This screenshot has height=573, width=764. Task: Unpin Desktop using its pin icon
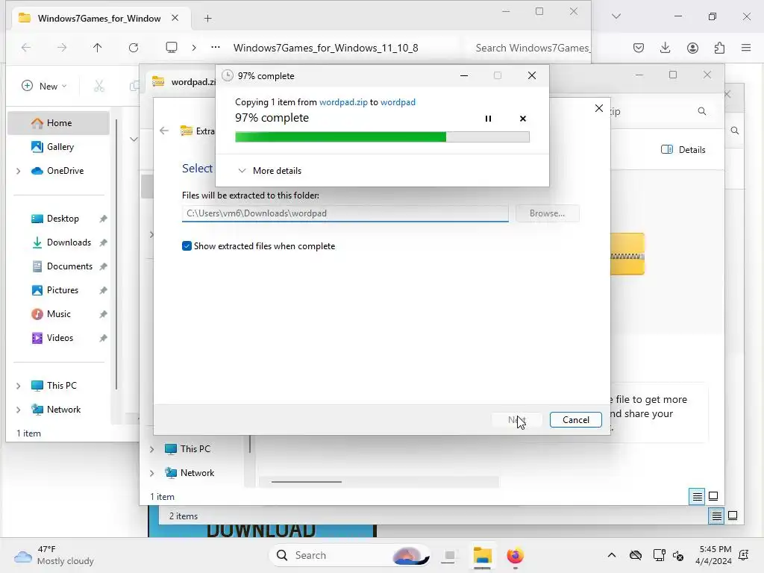coord(103,219)
